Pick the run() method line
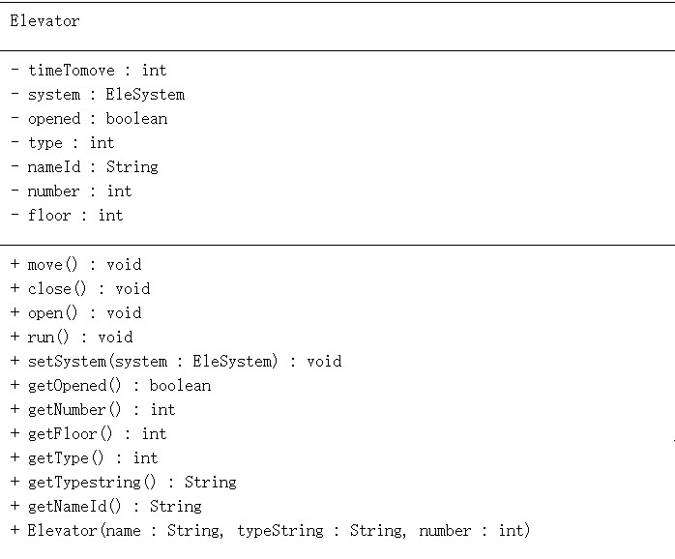This screenshot has width=675, height=559. click(72, 337)
